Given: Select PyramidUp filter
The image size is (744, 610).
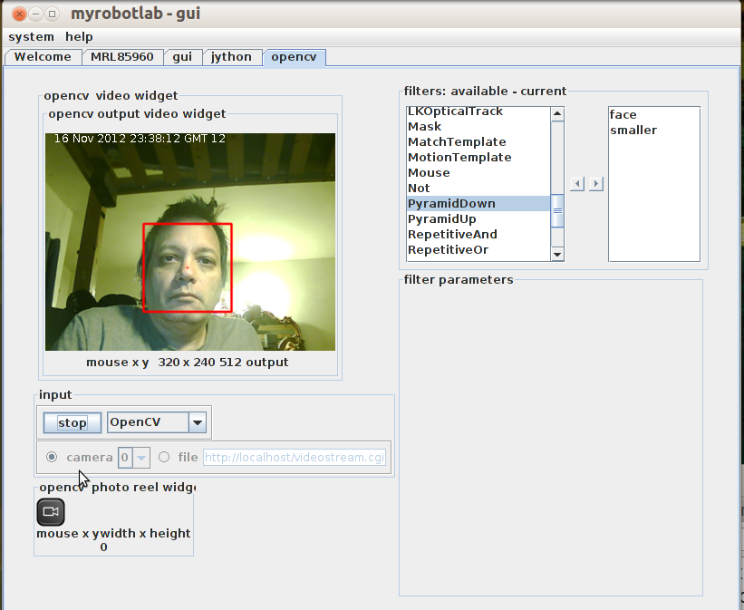Looking at the screenshot, I should pyautogui.click(x=478, y=218).
